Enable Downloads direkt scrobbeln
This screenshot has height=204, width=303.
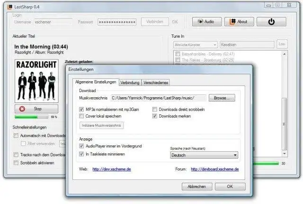(x=155, y=110)
